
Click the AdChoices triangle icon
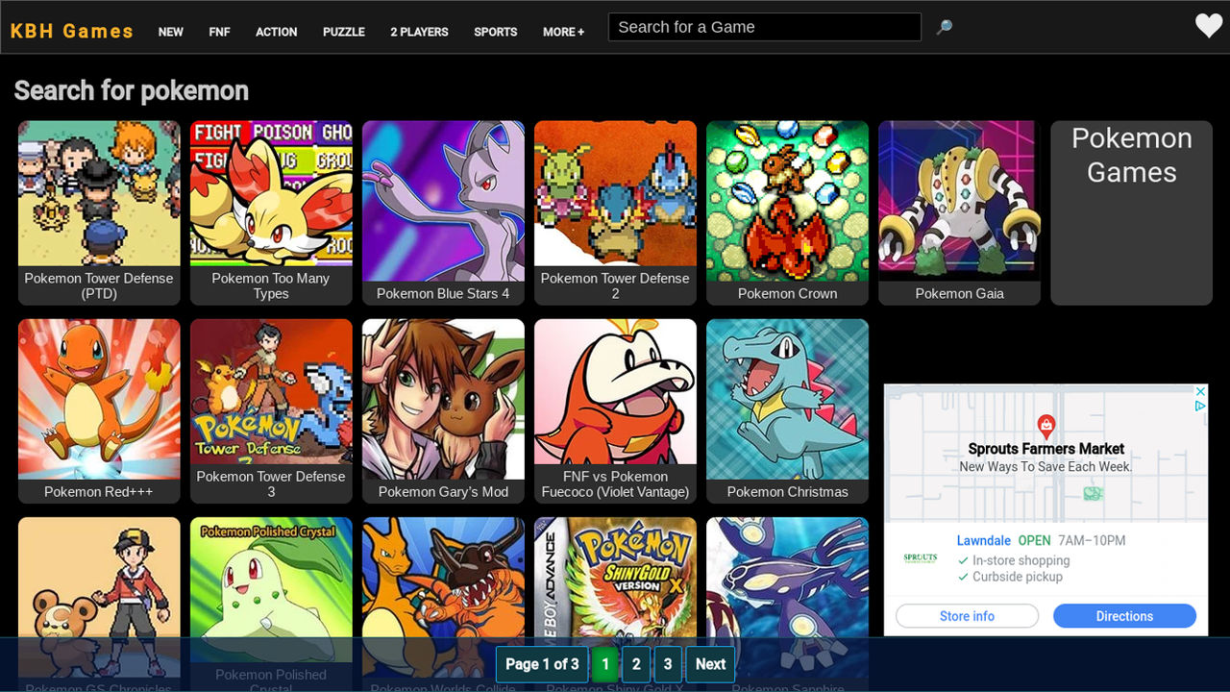[1200, 407]
